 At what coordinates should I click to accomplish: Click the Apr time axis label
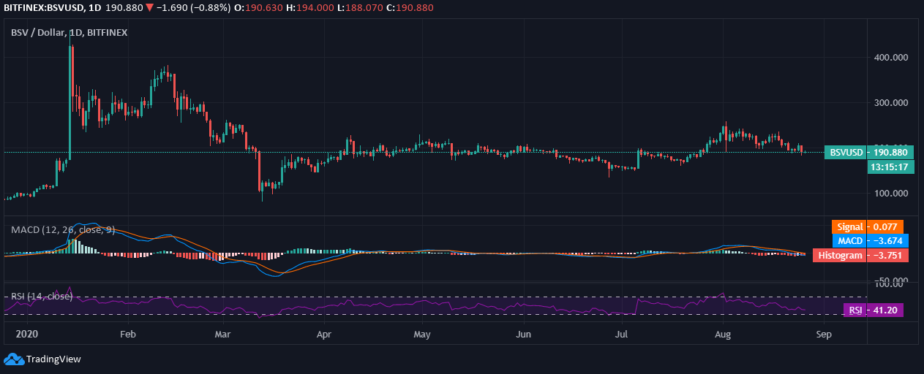324,335
